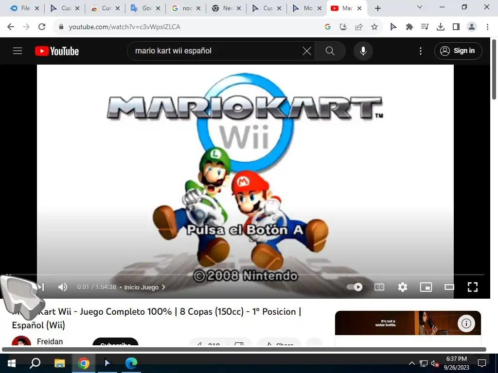Open the Chrome three-dot menu
498x373 pixels.
click(487, 27)
